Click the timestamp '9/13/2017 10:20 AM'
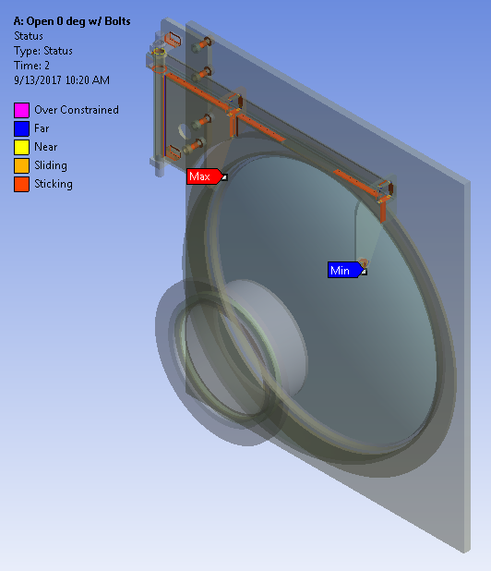The height and width of the screenshot is (571, 491). (x=62, y=80)
